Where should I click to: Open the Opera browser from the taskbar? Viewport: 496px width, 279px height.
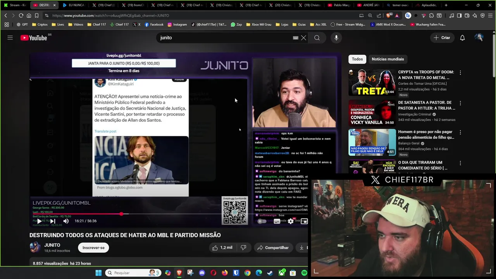pos(213,273)
